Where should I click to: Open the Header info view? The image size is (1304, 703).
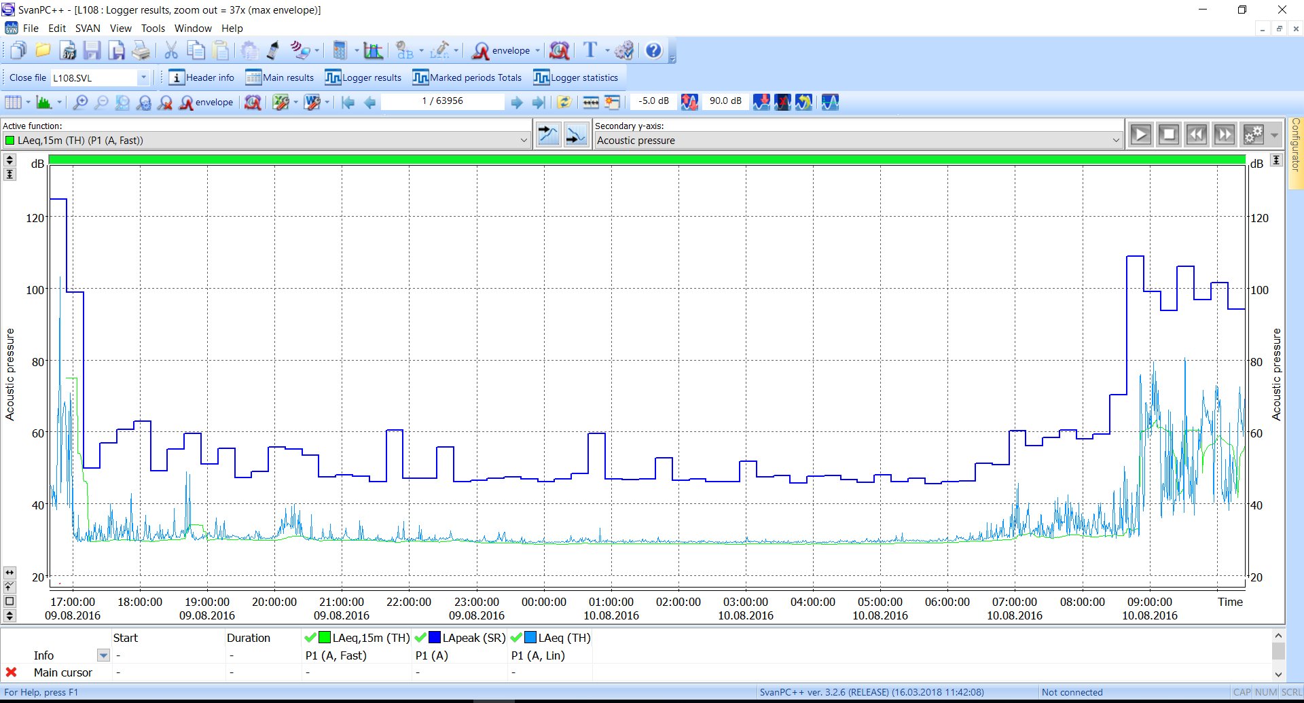pyautogui.click(x=202, y=78)
